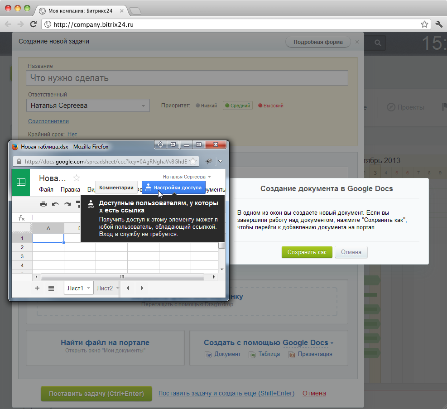Undo using the Sheets toolbar arrow
This screenshot has width=447, height=409.
point(55,204)
